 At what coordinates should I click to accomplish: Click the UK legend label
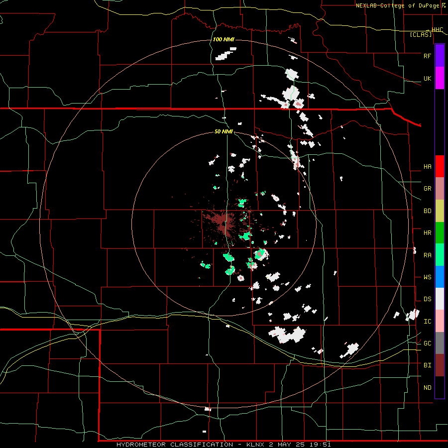pos(427,78)
